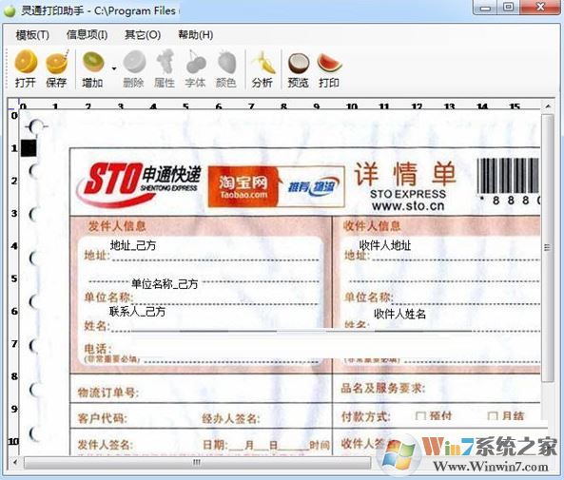The height and width of the screenshot is (480, 564).
Task: Click the horizontal scrollbar thumb
Action: (x=197, y=462)
